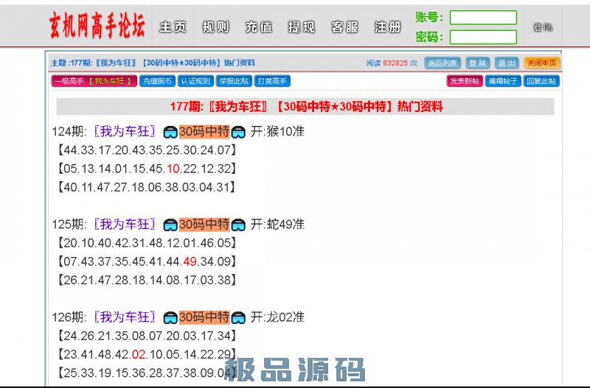590x388 pixels.
Task: Click the 退出 button
Action: [x=507, y=63]
